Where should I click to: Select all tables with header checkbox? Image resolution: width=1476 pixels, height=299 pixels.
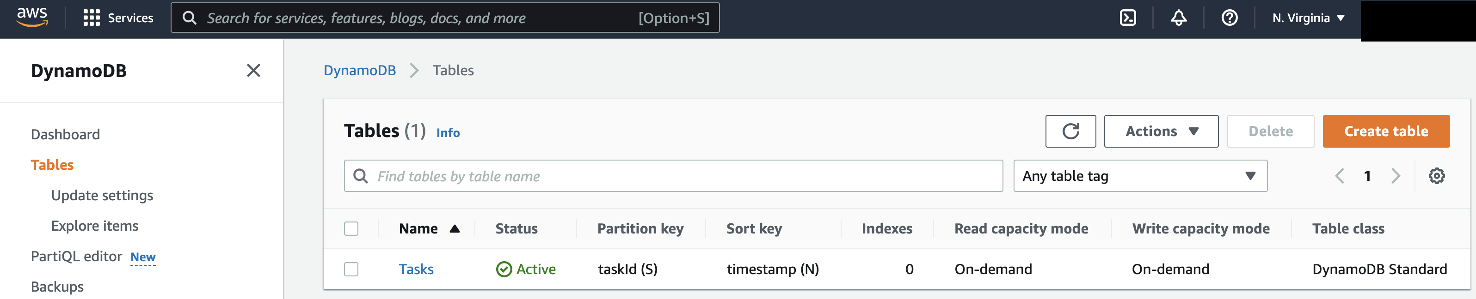tap(351, 229)
